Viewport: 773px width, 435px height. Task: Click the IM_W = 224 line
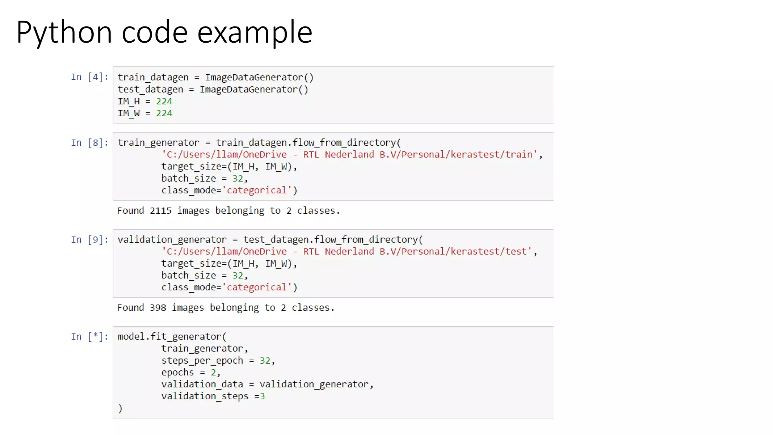pyautogui.click(x=145, y=113)
